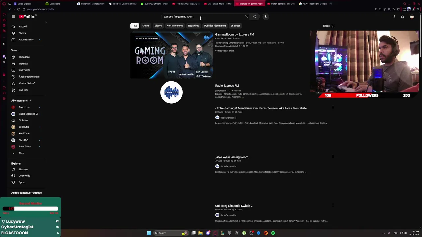Click browser back arrow
Image resolution: width=422 pixels, height=237 pixels.
[10, 9]
